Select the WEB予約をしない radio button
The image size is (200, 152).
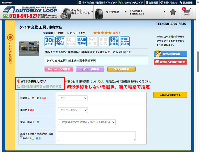coord(19,81)
